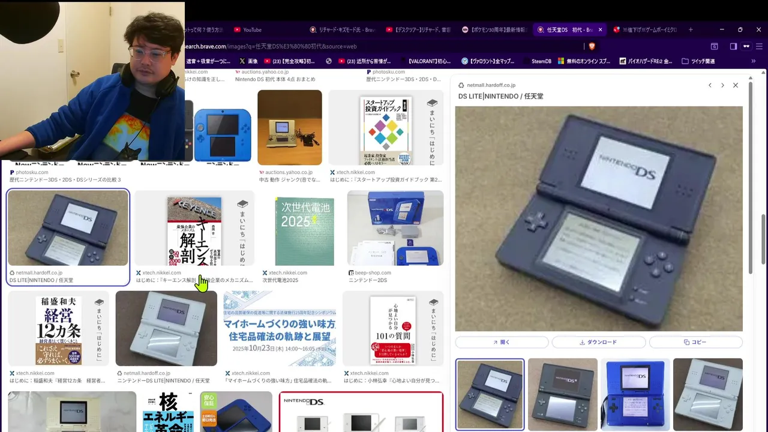Open the スタートアップ投資ガイドブック book image

click(x=386, y=127)
